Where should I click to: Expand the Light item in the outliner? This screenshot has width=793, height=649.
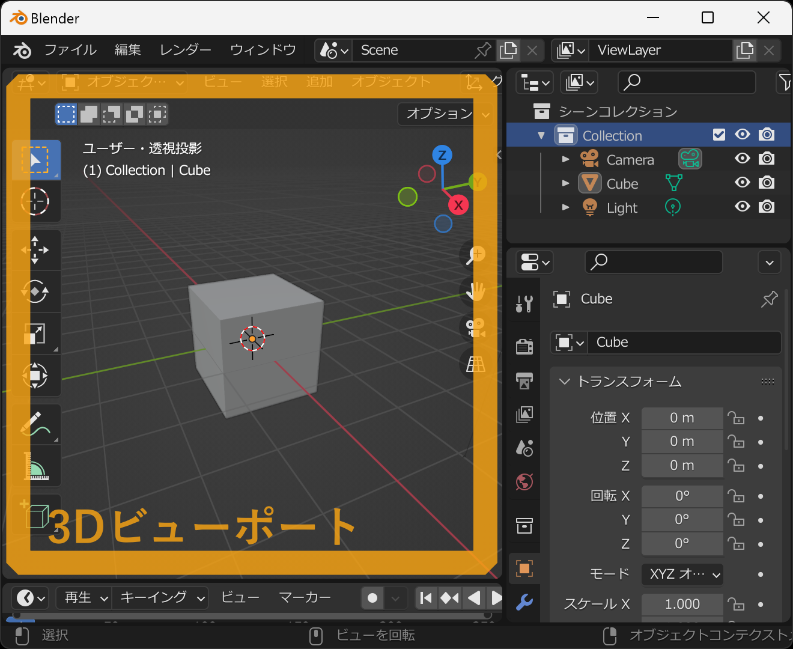[x=565, y=207]
